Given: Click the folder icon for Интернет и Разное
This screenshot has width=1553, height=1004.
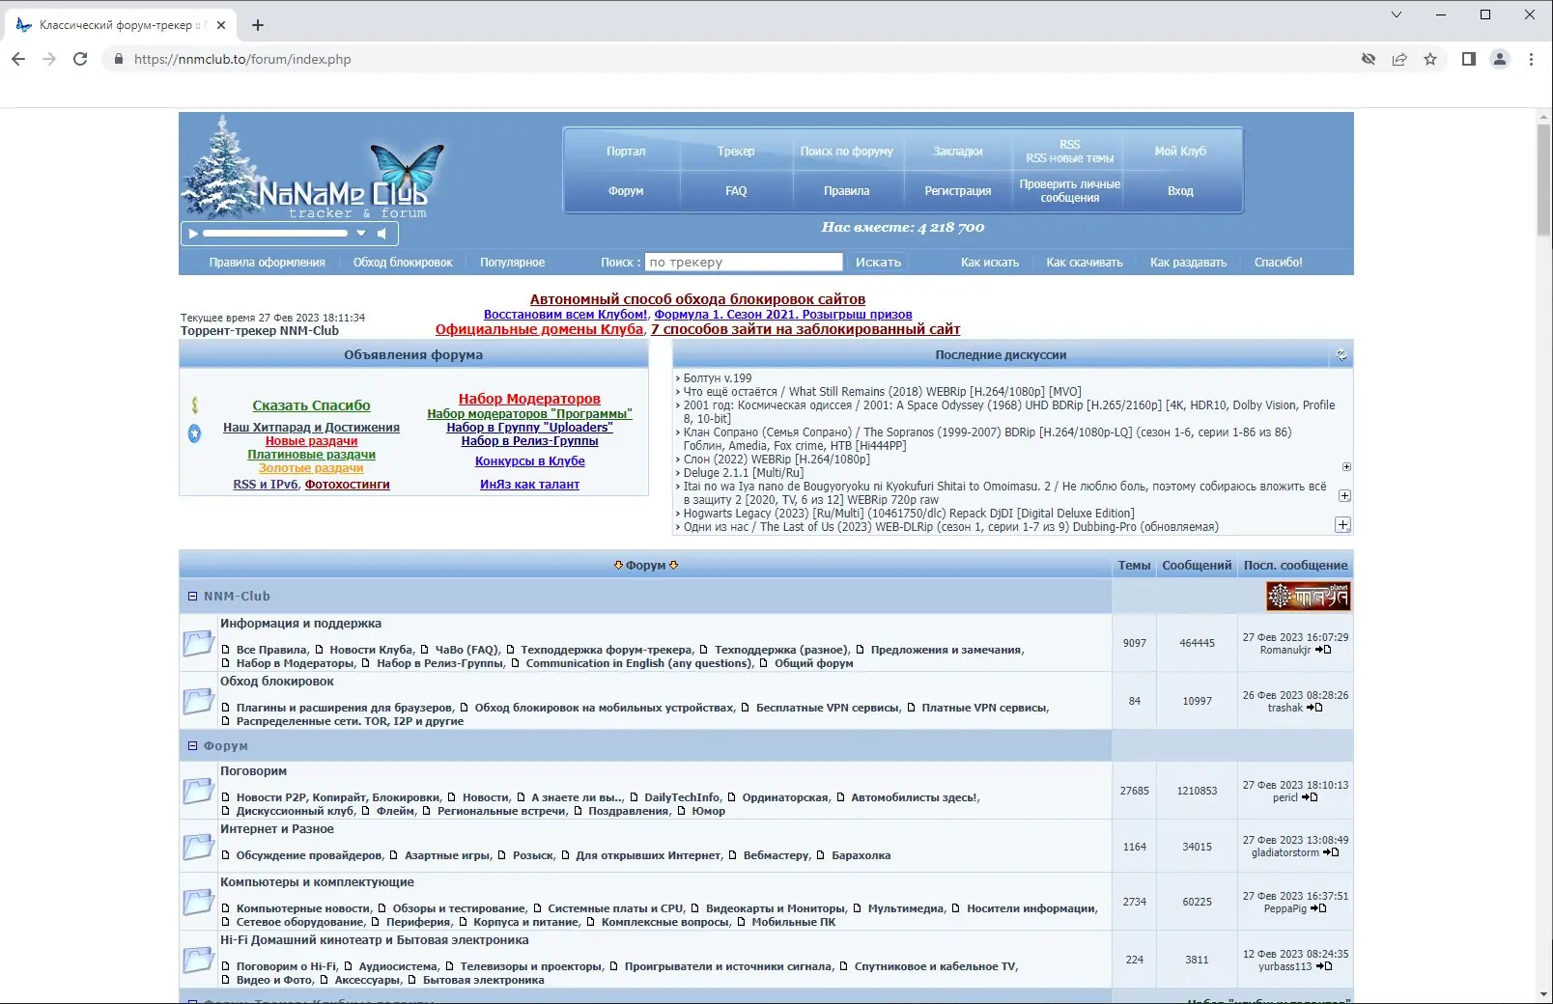Looking at the screenshot, I should pos(198,847).
